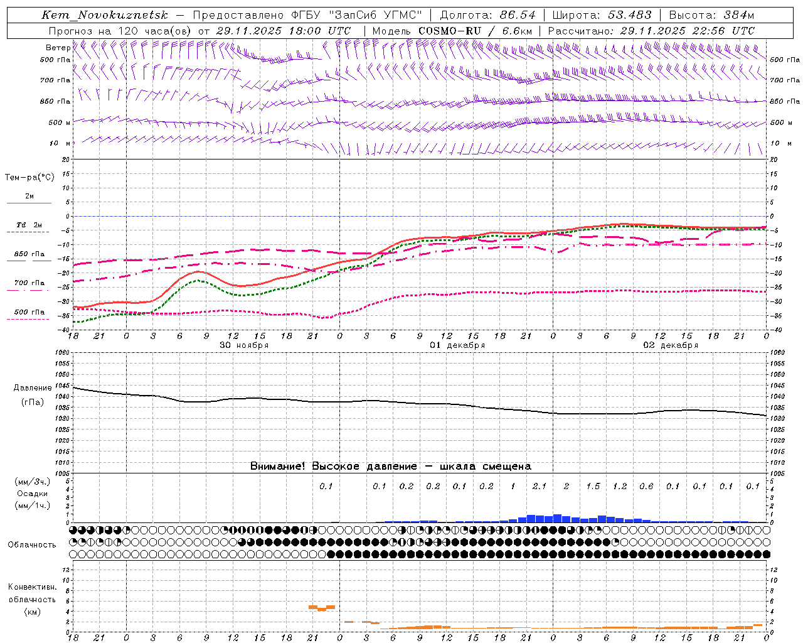Select the elevation text Высота: 384м
803x643 pixels.
pyautogui.click(x=711, y=15)
